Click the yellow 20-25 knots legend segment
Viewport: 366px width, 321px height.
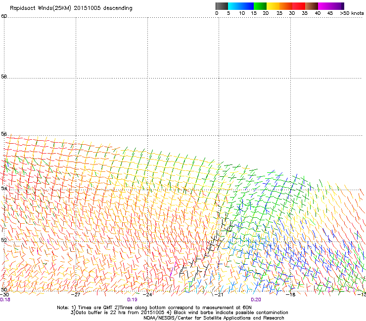coord(273,6)
